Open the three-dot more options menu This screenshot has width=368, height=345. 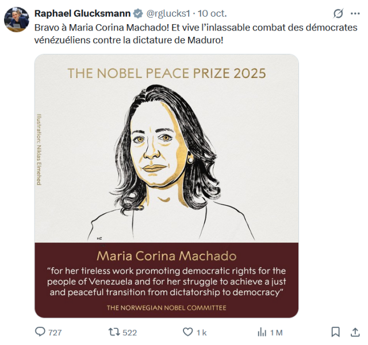pos(355,13)
